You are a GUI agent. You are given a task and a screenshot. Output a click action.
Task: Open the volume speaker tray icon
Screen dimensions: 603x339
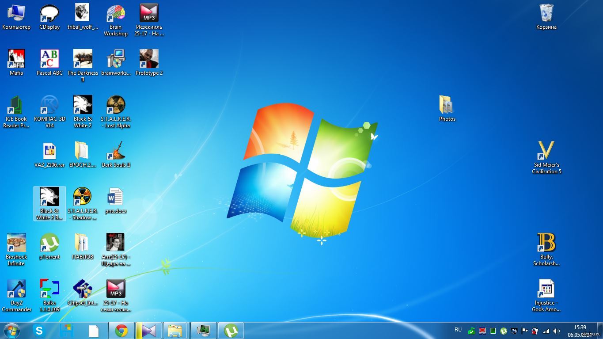tap(557, 331)
